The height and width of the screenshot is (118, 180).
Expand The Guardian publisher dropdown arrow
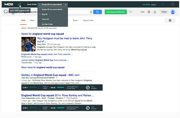(x=79, y=98)
